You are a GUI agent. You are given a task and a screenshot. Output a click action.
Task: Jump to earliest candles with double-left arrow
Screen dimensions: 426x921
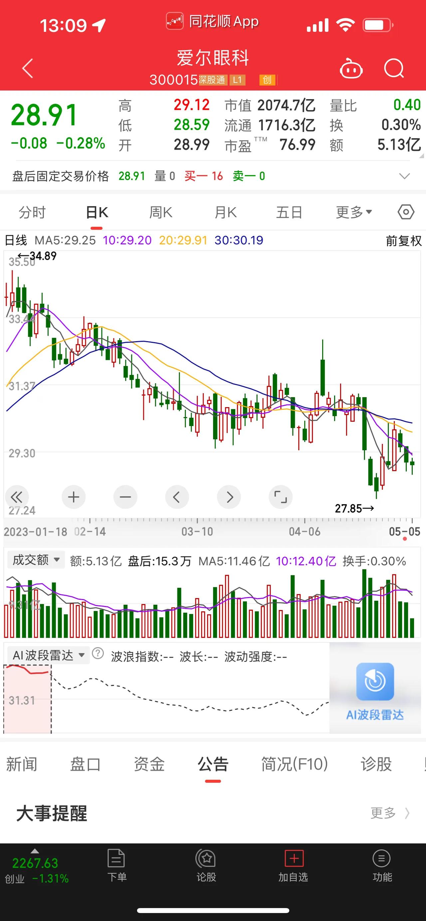pos(16,497)
